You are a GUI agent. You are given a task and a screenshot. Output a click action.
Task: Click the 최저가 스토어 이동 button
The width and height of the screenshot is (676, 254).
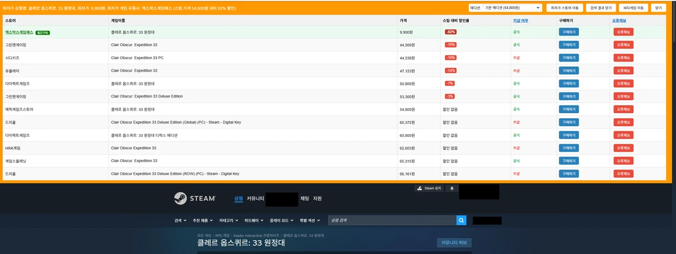click(564, 8)
